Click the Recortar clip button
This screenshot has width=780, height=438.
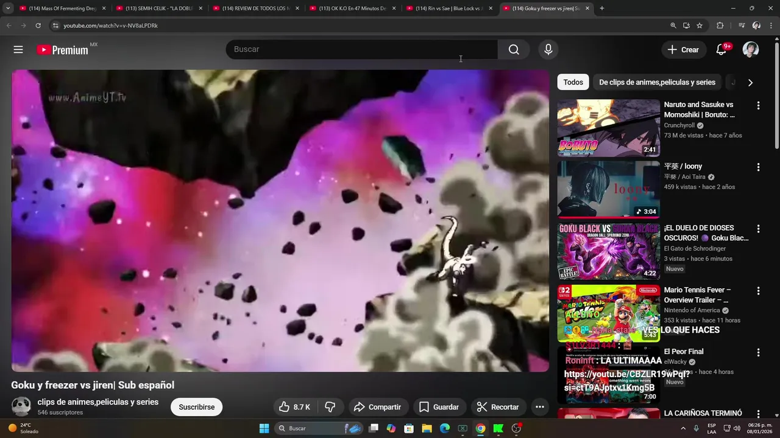click(497, 407)
